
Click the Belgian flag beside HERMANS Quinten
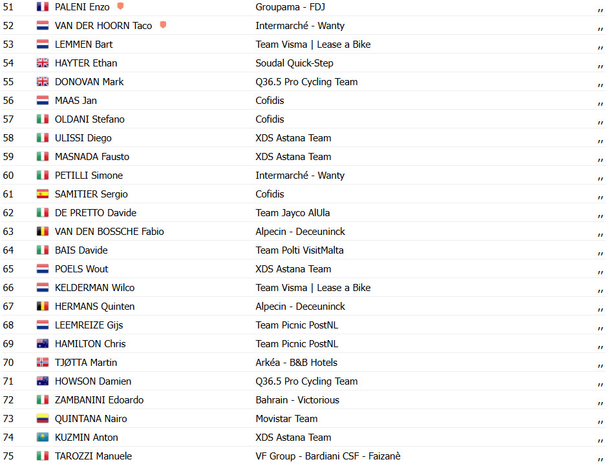[x=43, y=307]
